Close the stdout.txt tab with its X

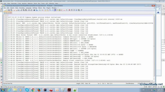point(11,13)
